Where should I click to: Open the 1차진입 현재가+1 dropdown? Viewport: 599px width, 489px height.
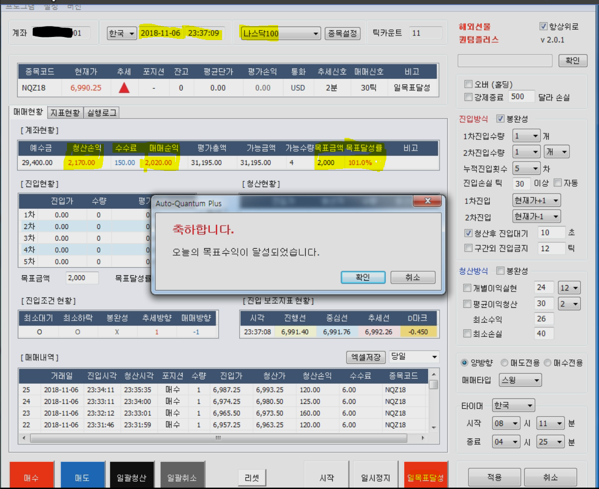tap(536, 200)
